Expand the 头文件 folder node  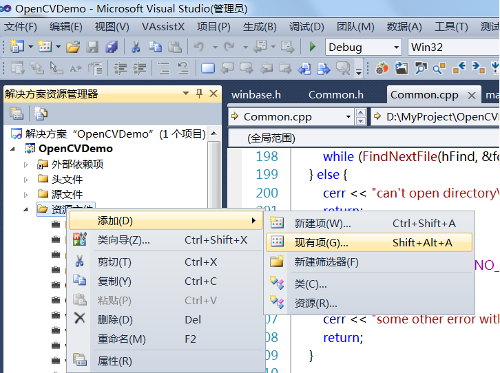[x=26, y=180]
